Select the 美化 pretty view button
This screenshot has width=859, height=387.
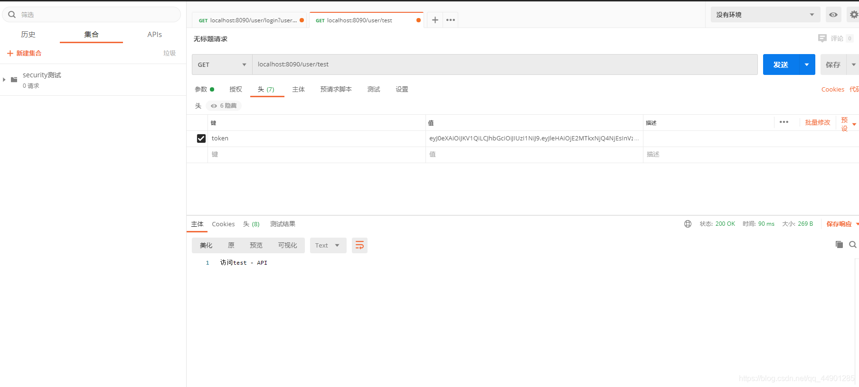(x=206, y=245)
